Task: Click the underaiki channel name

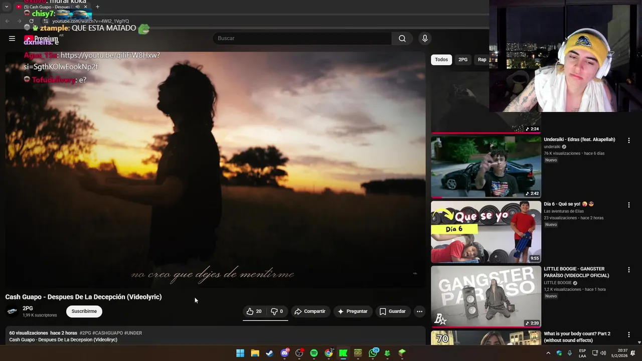Action: click(x=552, y=147)
